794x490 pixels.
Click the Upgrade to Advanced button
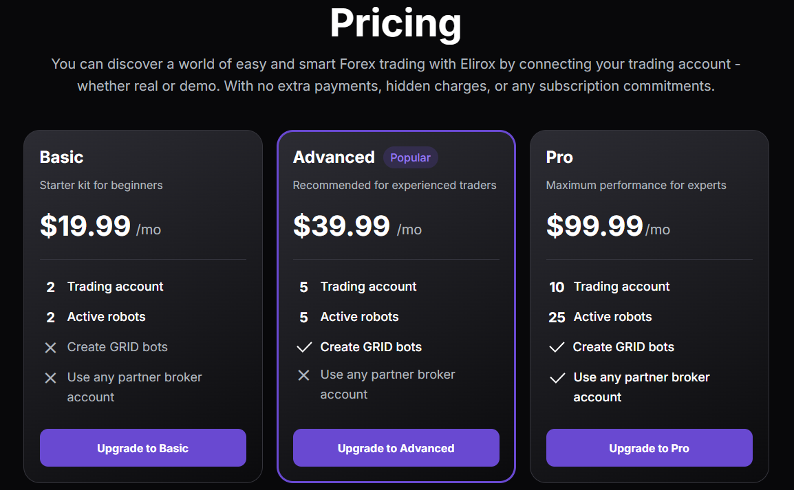[396, 448]
